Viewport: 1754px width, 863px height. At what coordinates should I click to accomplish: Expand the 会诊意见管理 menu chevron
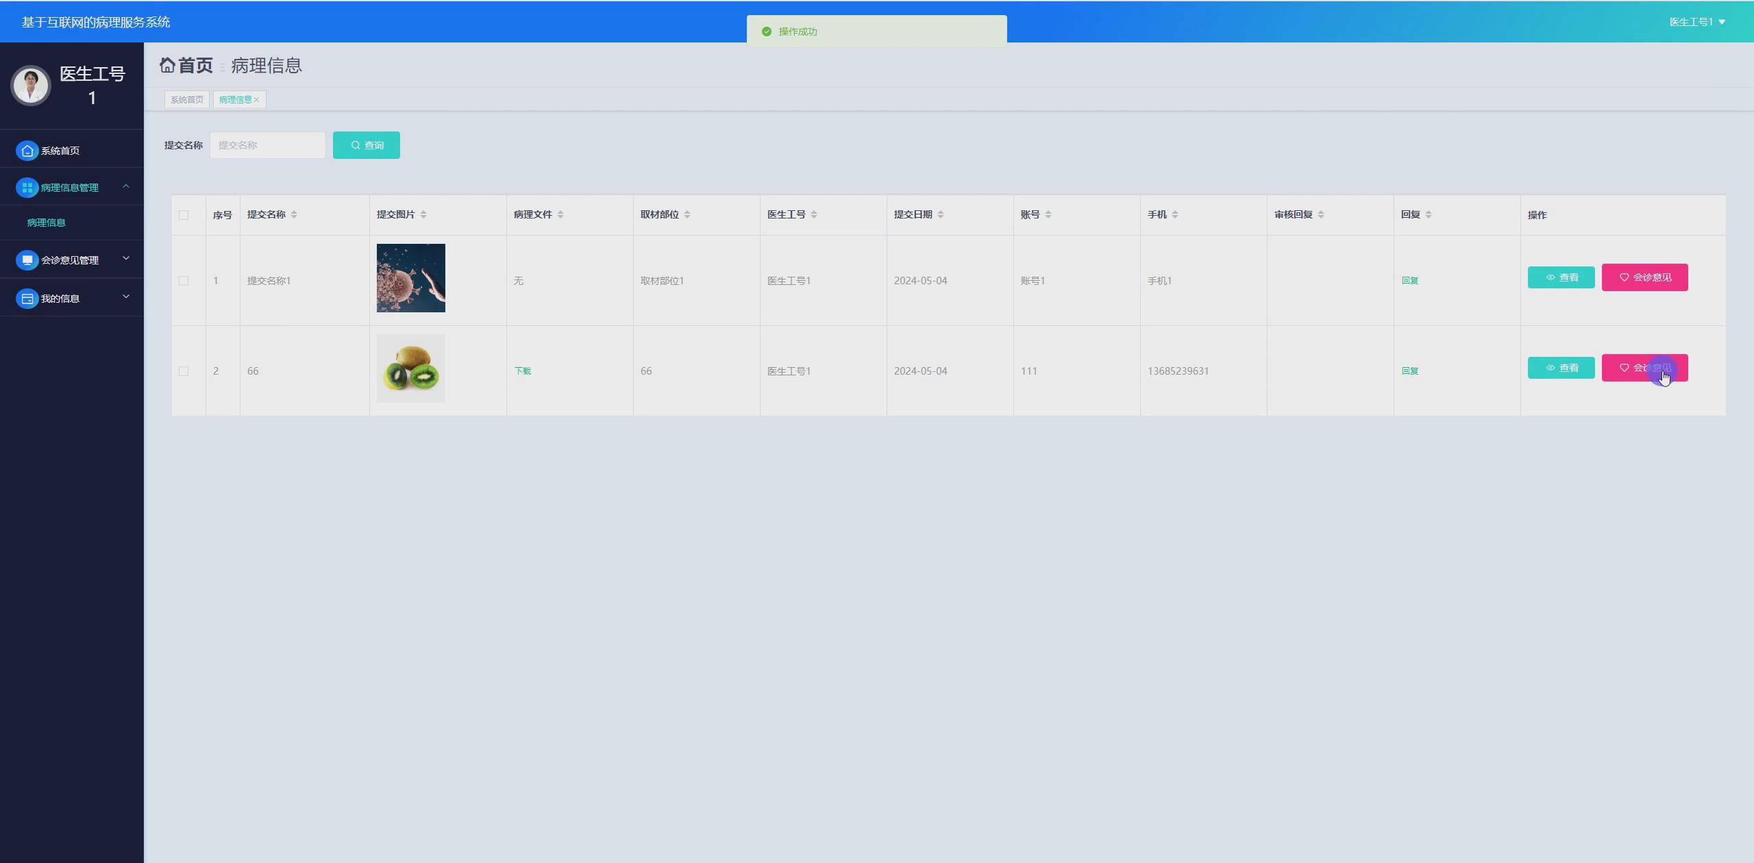click(126, 259)
